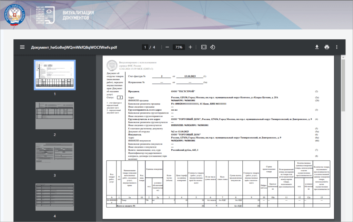The width and height of the screenshot is (353, 222).
Task: Toggle the PDF sidebar hamburger menu
Action: [x=22, y=47]
